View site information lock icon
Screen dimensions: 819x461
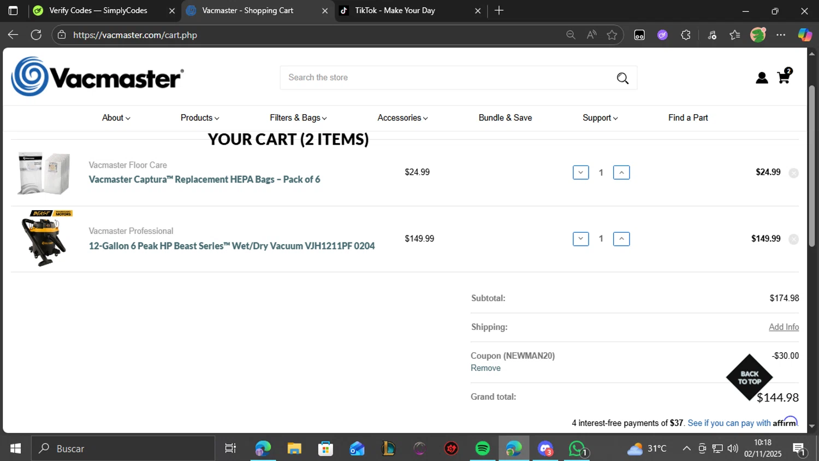[x=62, y=35]
